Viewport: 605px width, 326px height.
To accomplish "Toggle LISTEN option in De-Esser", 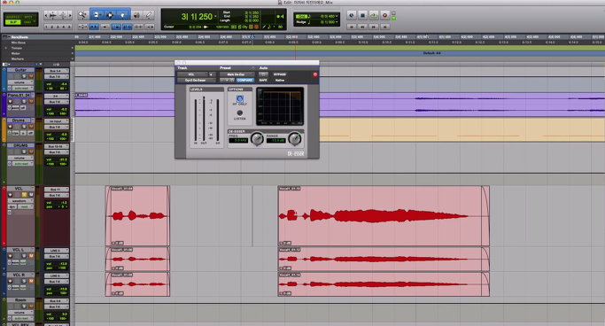I will point(239,113).
